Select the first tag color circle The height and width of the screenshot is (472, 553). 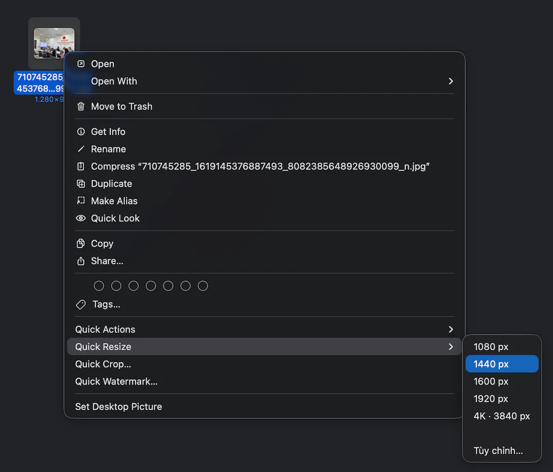tap(99, 286)
